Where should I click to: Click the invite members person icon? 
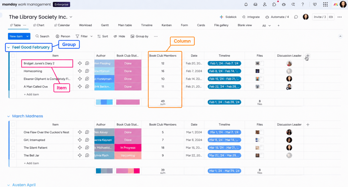pos(265,4)
